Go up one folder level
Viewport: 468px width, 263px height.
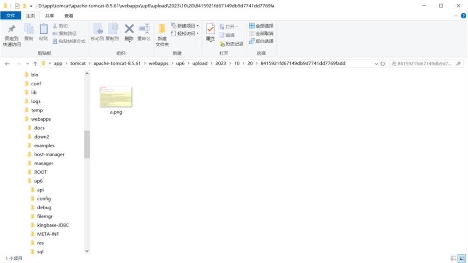(x=35, y=64)
